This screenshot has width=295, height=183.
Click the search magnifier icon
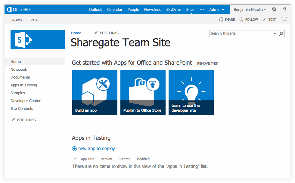(281, 34)
